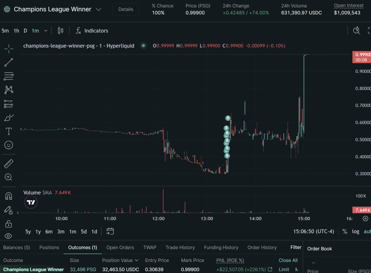The width and height of the screenshot is (371, 273).
Task: Open the timezone 15:06:50 (UTC-4) selector
Action: (313, 231)
